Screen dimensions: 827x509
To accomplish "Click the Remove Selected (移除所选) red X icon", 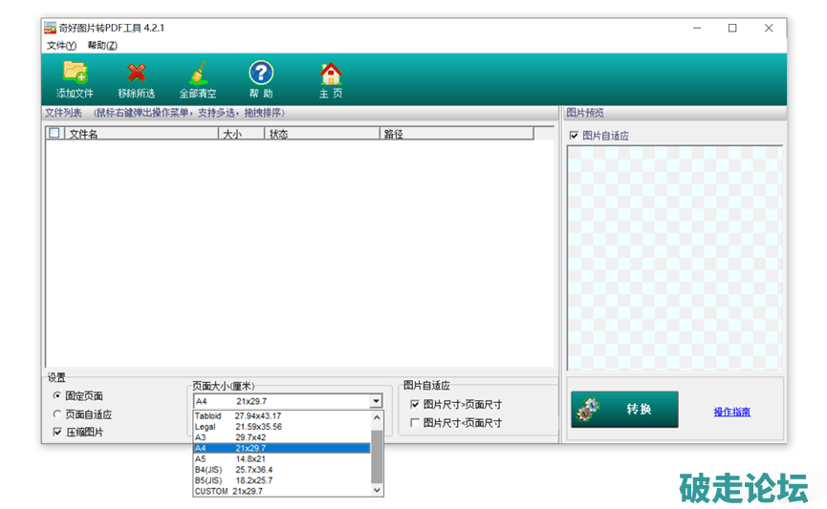I will pyautogui.click(x=137, y=73).
